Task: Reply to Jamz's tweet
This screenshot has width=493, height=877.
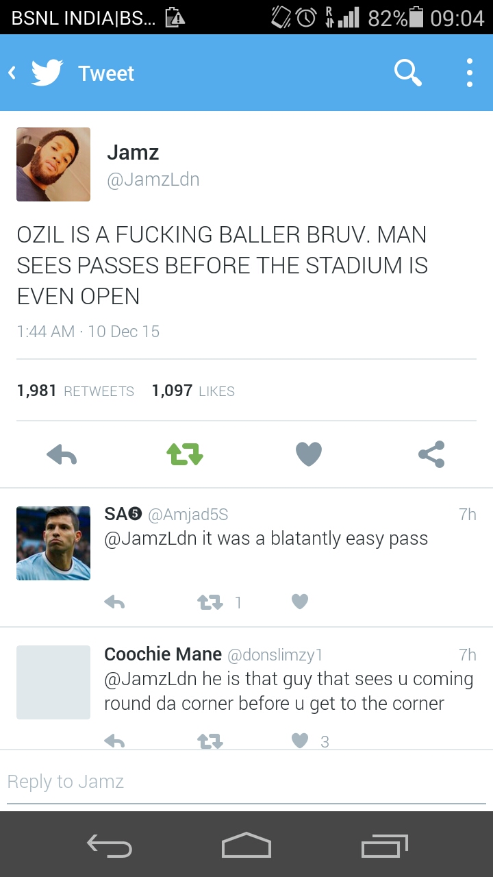Action: (x=62, y=454)
